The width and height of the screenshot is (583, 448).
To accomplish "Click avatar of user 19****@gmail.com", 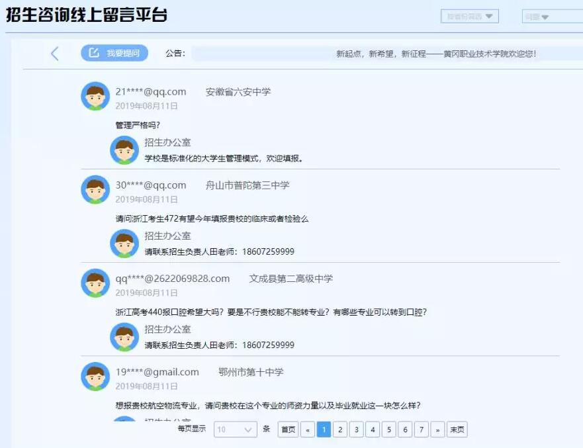I will point(95,377).
